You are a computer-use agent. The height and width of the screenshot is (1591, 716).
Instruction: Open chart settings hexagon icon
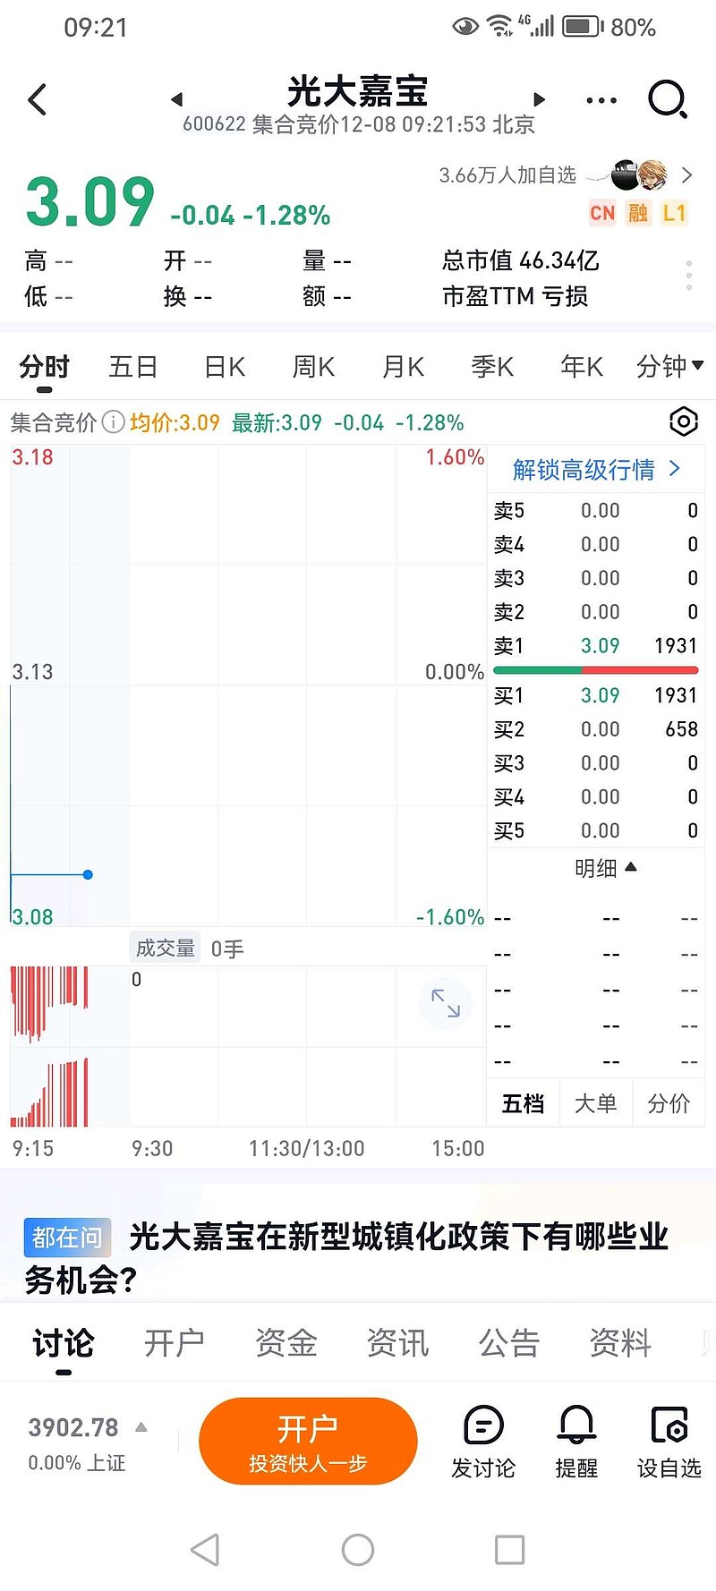pyautogui.click(x=683, y=421)
